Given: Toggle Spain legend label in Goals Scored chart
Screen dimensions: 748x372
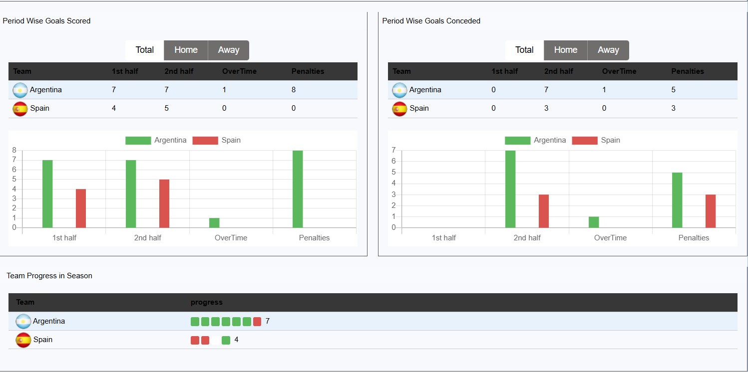Looking at the screenshot, I should coord(231,140).
